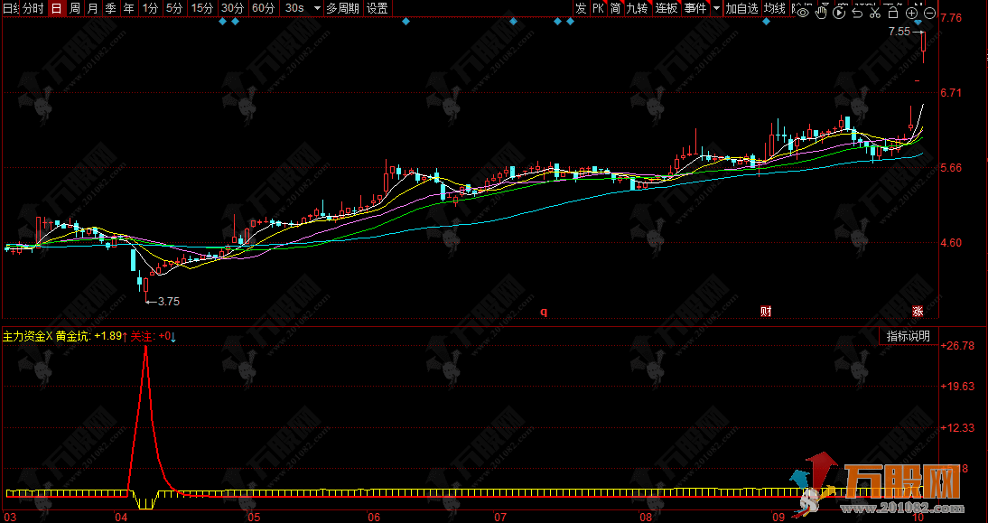Screen dimensions: 988x523
Task: Click the 4.60 price axis label
Action: tap(951, 243)
